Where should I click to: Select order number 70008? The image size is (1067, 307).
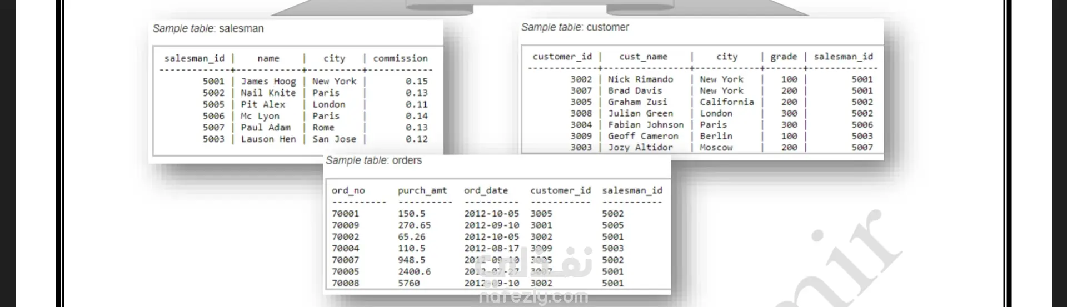click(345, 283)
